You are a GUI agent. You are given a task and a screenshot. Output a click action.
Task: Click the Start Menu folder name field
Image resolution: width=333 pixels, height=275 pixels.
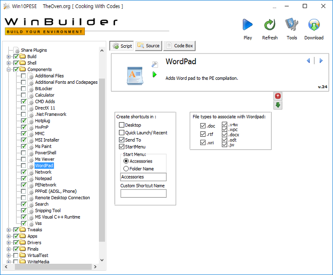pyautogui.click(x=143, y=177)
